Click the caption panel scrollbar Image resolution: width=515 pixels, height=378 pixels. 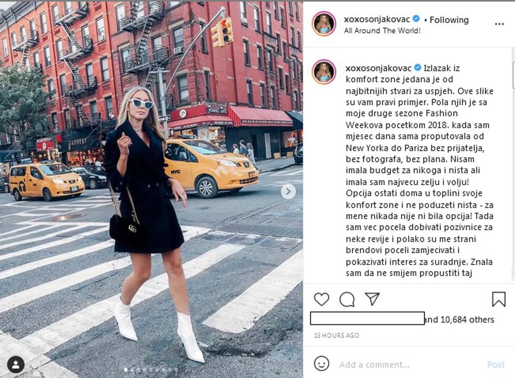(513, 74)
